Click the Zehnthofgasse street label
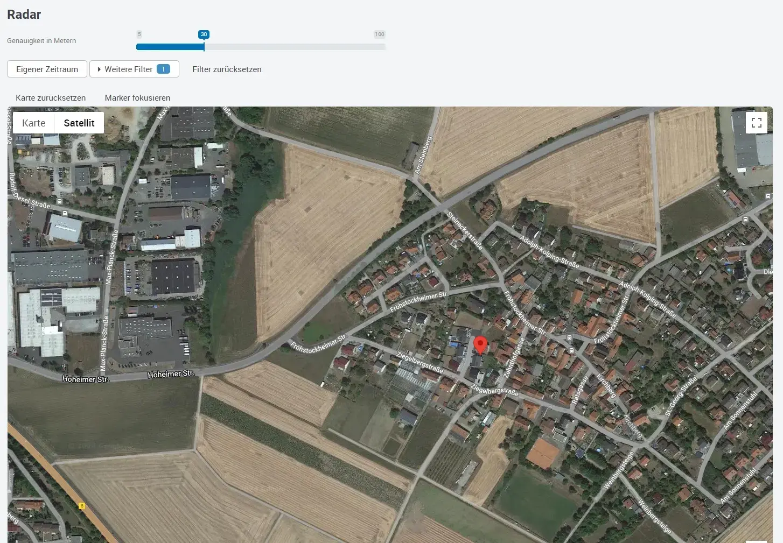The image size is (783, 543). click(x=513, y=357)
